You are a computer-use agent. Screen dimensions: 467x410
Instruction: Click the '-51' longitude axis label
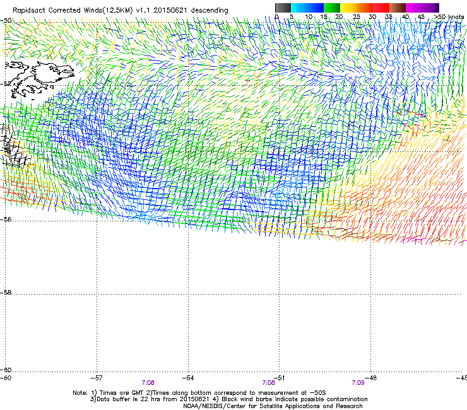[280, 378]
